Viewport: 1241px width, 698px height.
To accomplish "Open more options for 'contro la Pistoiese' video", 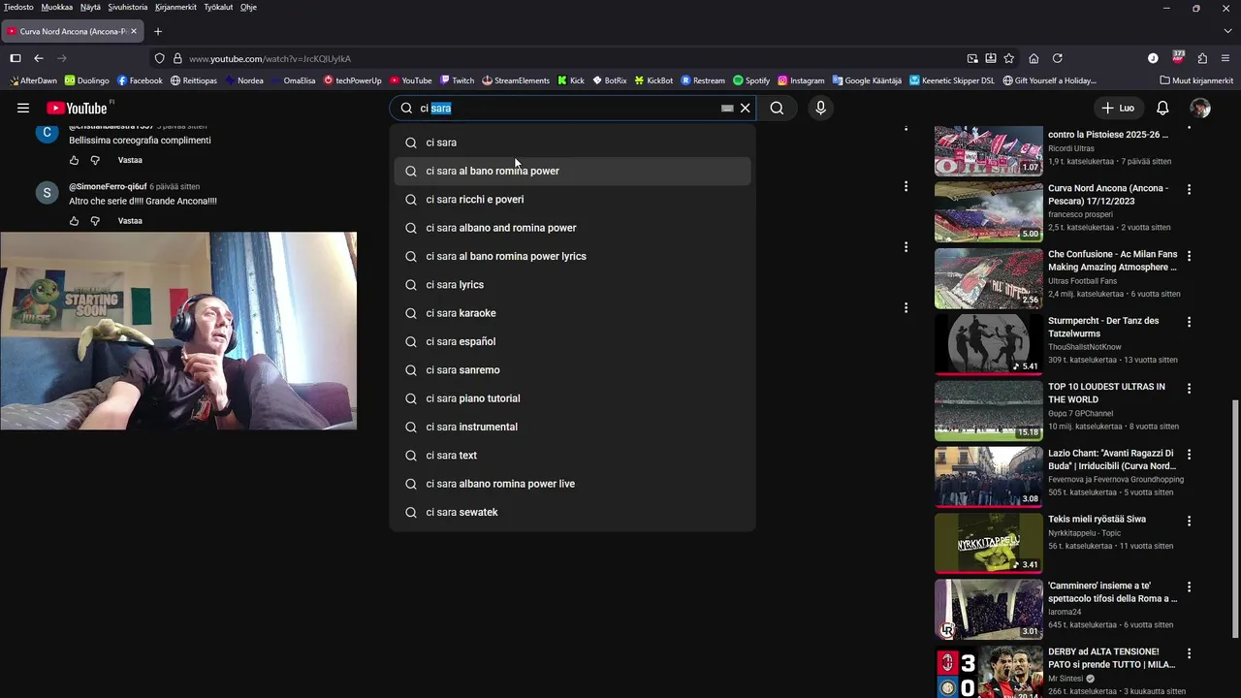I will tap(1189, 130).
